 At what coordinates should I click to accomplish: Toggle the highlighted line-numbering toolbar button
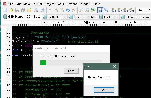click(100, 10)
